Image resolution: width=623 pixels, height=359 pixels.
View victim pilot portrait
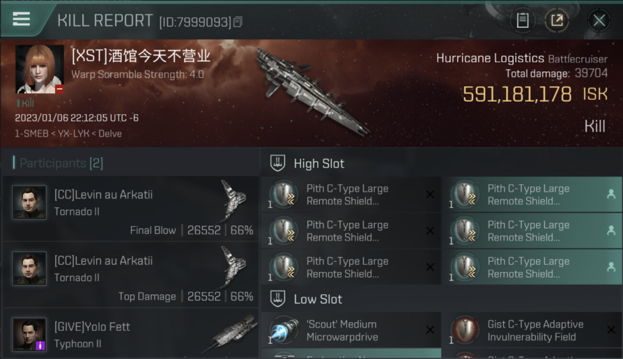[40, 69]
